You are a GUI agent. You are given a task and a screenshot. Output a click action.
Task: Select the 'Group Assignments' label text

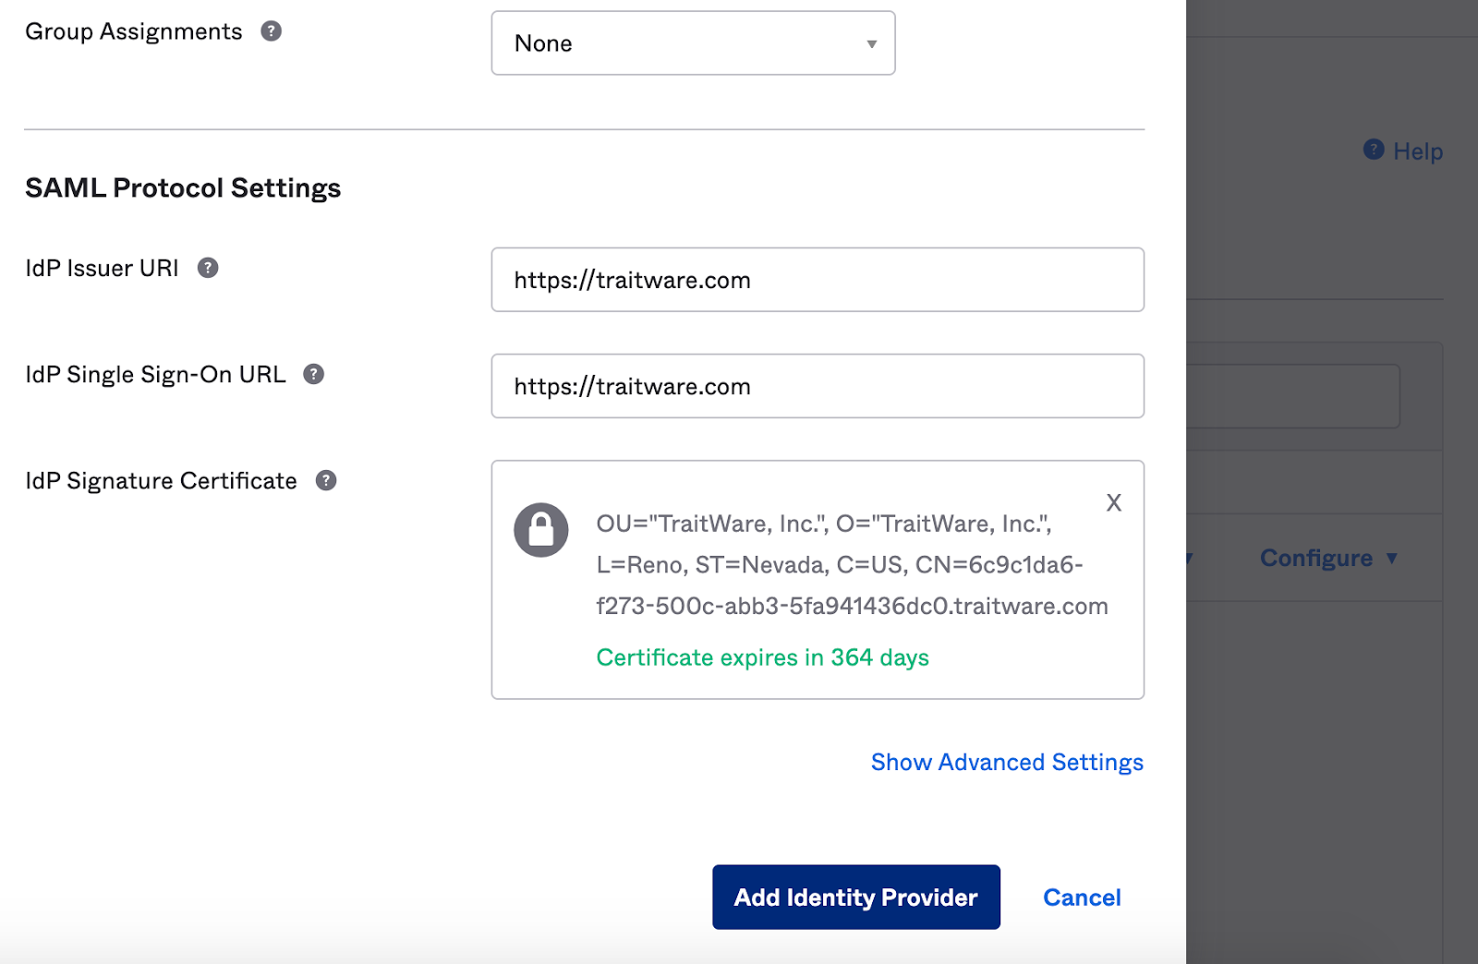[x=134, y=31]
